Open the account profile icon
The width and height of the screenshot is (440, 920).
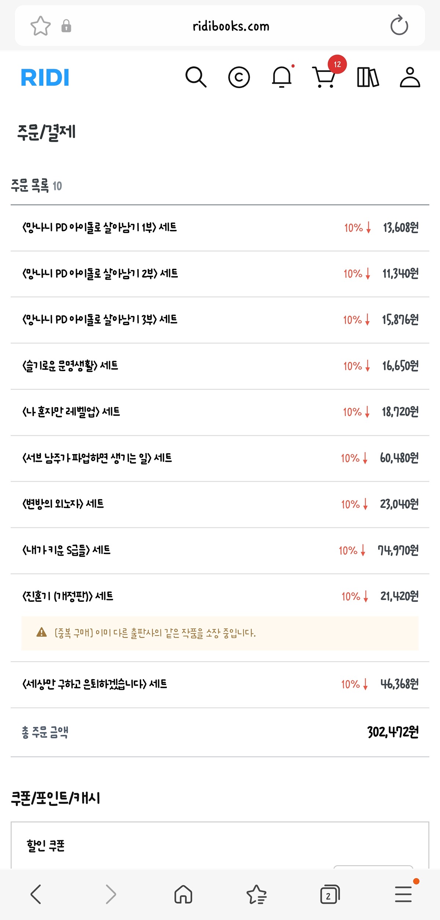410,77
